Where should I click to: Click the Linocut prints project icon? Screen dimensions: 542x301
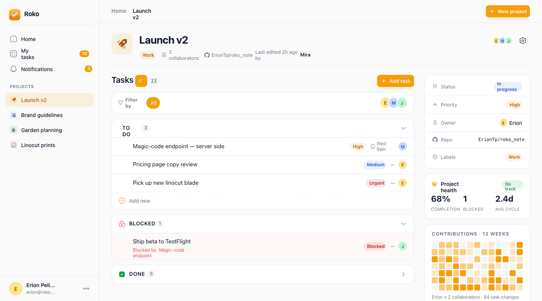(x=14, y=145)
